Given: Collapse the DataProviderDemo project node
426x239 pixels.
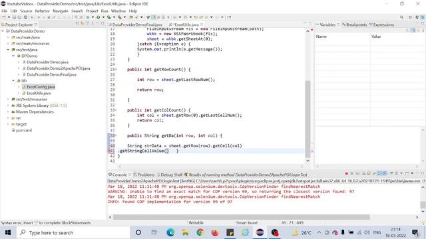Looking at the screenshot, I should pos(3,31).
